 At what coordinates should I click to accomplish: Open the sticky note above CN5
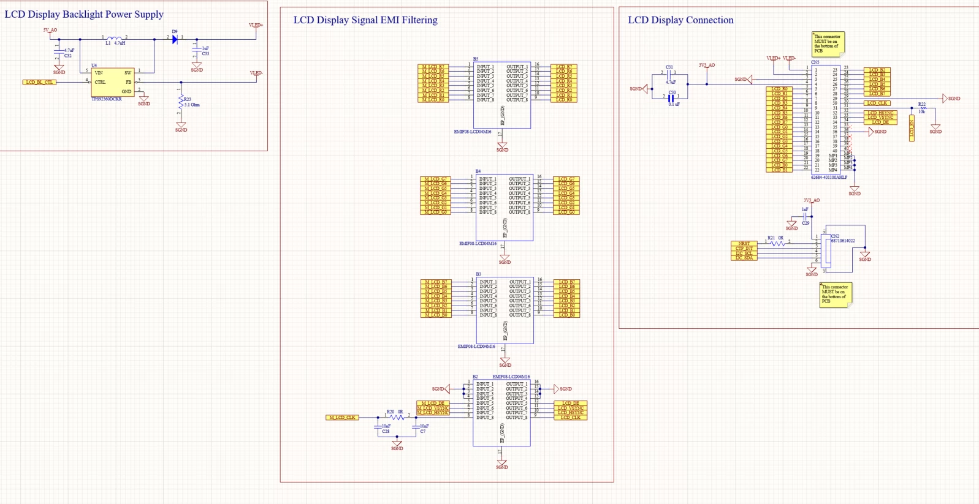pyautogui.click(x=828, y=44)
